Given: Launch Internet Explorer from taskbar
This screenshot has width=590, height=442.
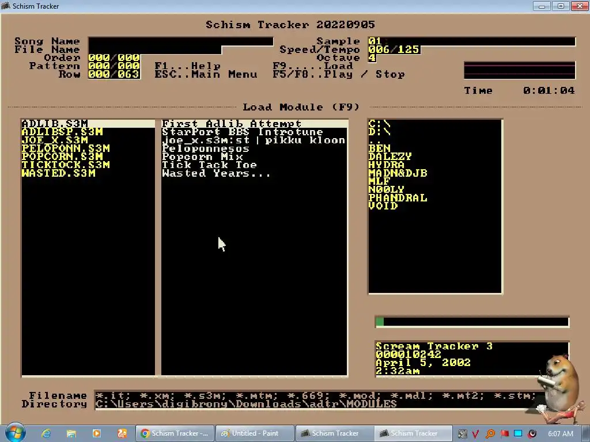Looking at the screenshot, I should pyautogui.click(x=46, y=433).
